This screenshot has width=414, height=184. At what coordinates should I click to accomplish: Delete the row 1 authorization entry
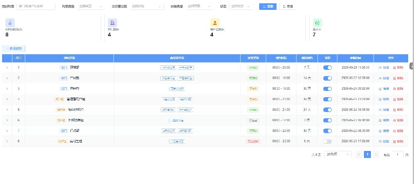pos(398,67)
